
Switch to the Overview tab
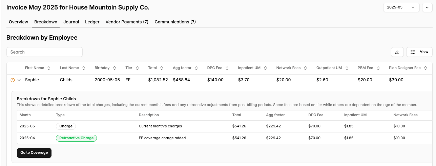pos(18,22)
